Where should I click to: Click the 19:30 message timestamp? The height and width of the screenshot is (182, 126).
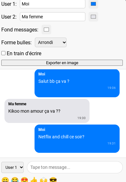(x=82, y=118)
